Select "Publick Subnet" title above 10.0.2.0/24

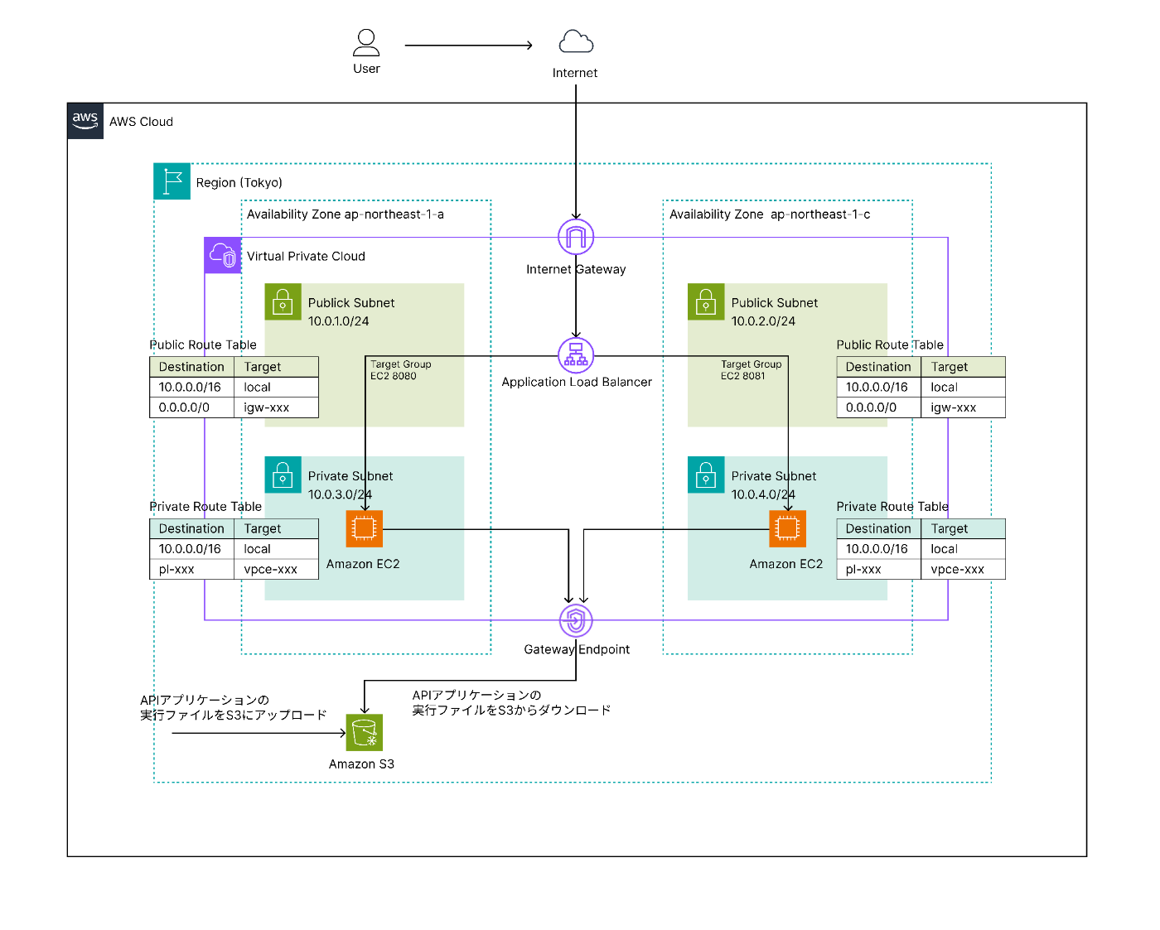pos(775,303)
